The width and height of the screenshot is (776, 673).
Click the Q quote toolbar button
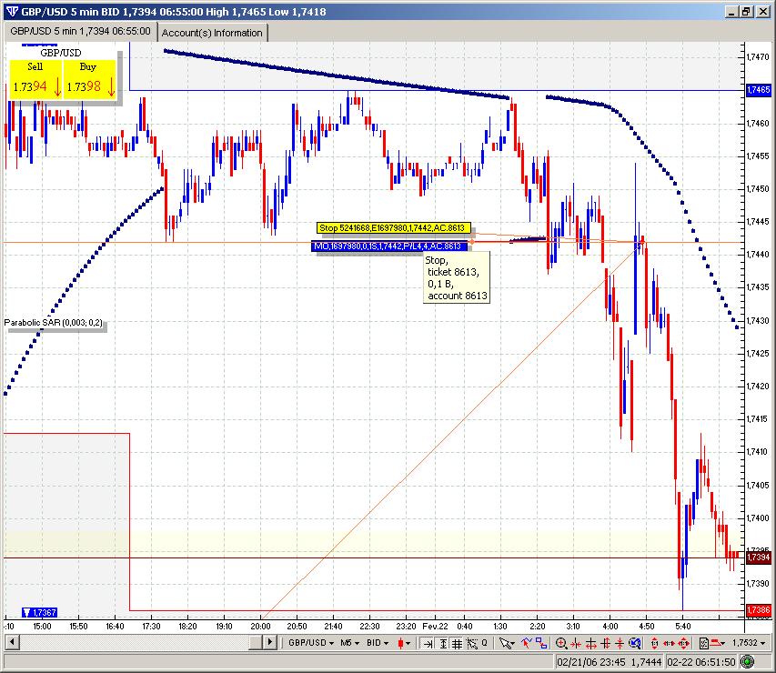click(485, 643)
